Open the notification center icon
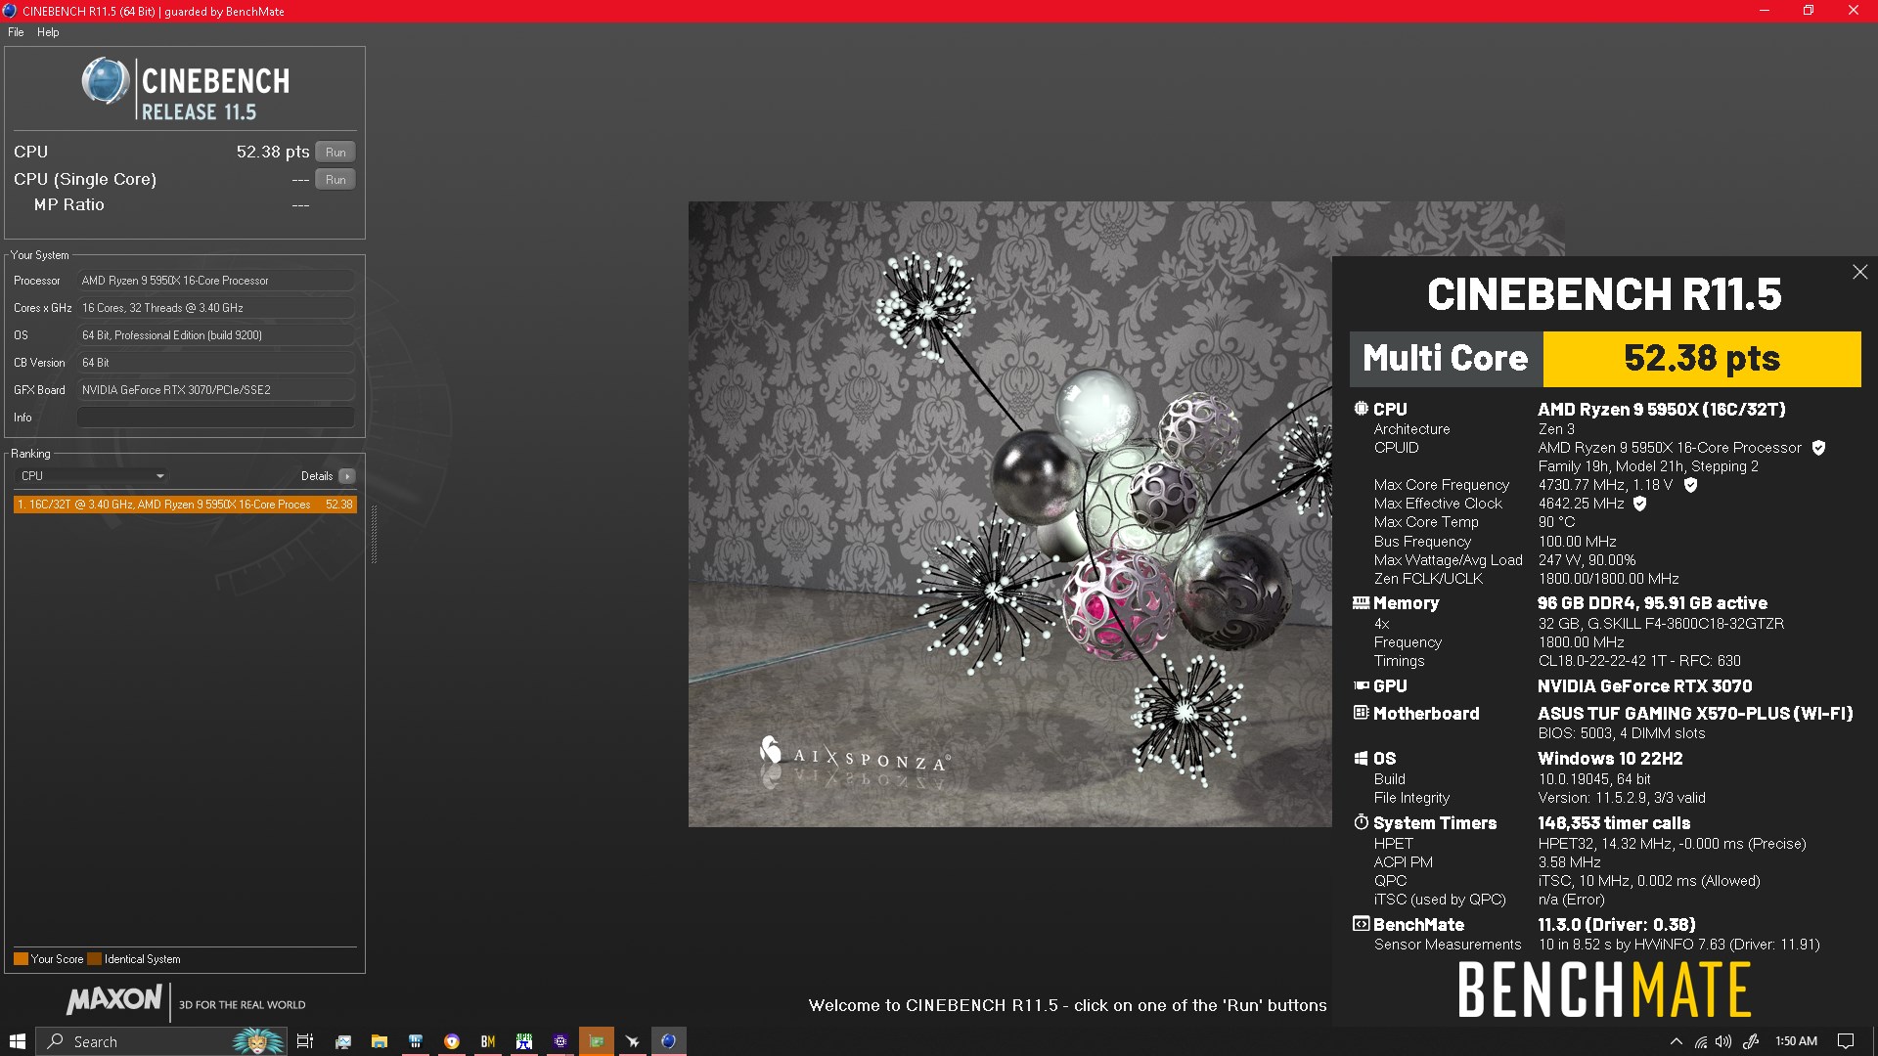The height and width of the screenshot is (1056, 1878). pos(1846,1041)
